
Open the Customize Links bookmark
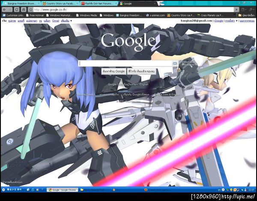(13, 15)
